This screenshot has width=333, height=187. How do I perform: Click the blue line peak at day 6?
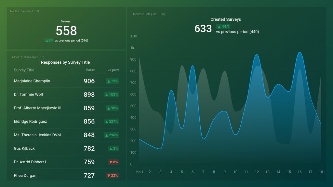(x=193, y=66)
